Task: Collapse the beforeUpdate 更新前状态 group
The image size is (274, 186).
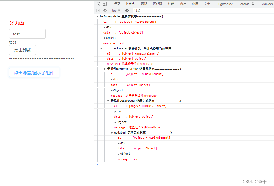Action: [x=98, y=17]
